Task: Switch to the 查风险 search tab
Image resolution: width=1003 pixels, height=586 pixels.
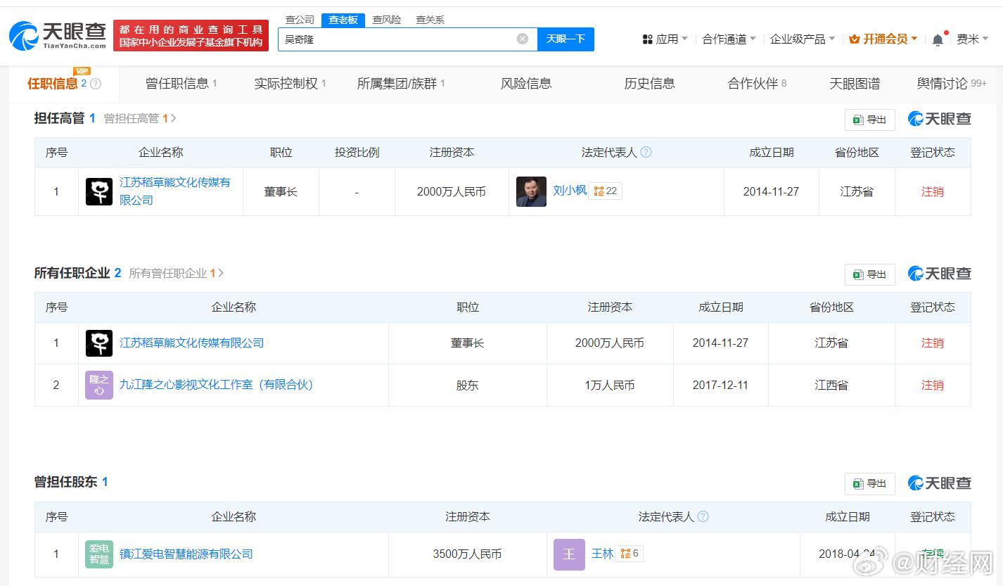Action: pyautogui.click(x=386, y=19)
